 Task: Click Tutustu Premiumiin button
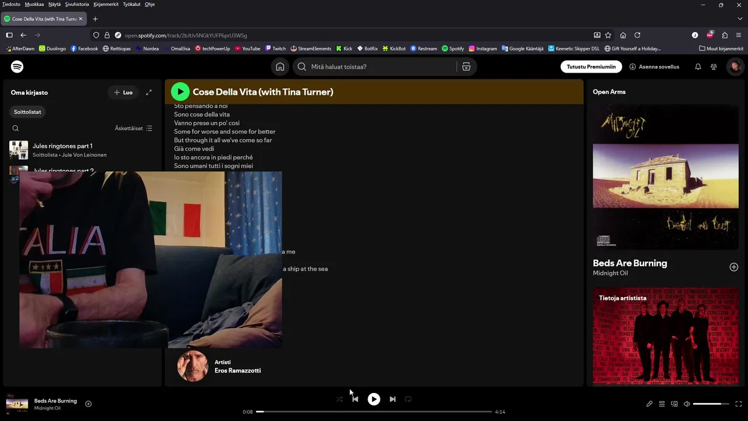coord(591,67)
